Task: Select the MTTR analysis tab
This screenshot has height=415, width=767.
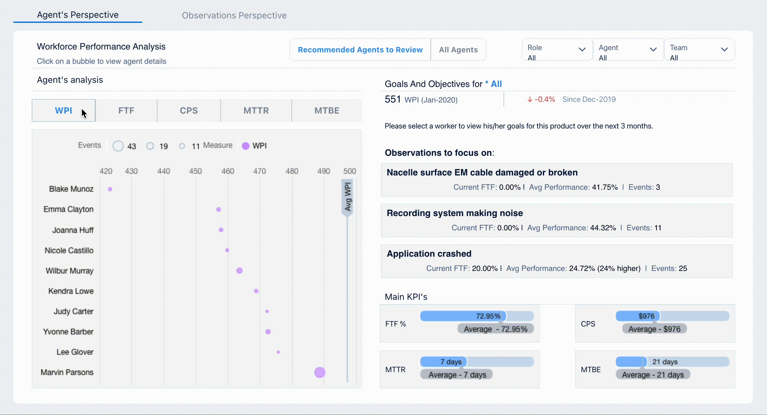Action: tap(256, 110)
